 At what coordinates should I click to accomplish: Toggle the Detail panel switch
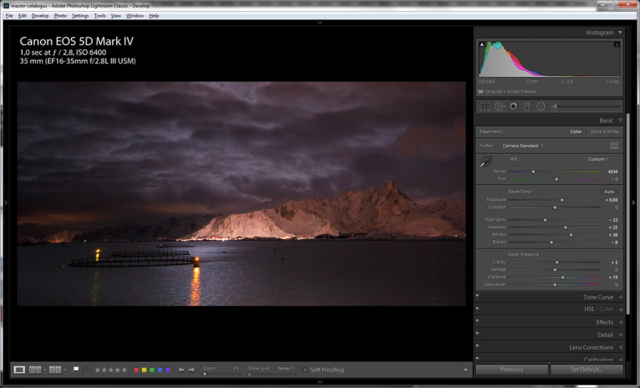pos(477,334)
